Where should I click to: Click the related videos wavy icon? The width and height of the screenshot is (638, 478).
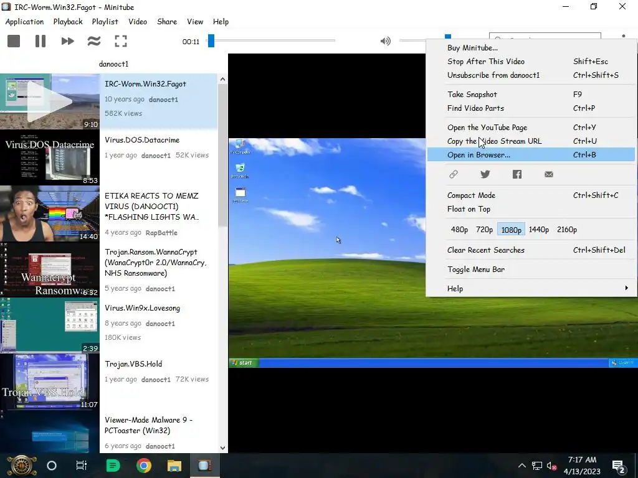click(94, 41)
